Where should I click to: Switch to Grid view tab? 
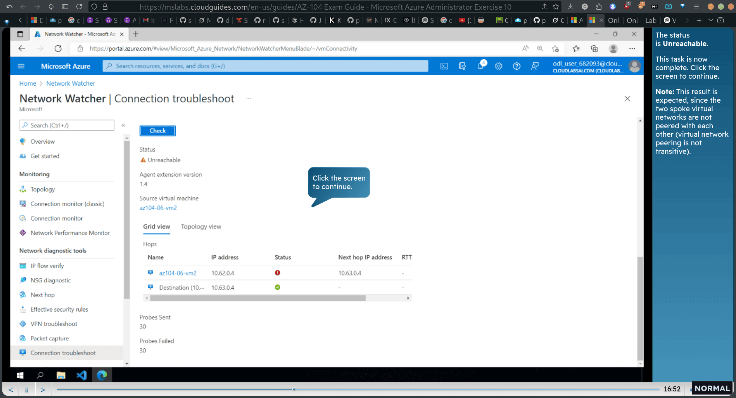click(x=157, y=227)
